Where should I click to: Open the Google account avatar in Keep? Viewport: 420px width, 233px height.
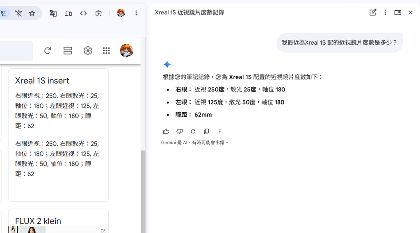coord(126,50)
